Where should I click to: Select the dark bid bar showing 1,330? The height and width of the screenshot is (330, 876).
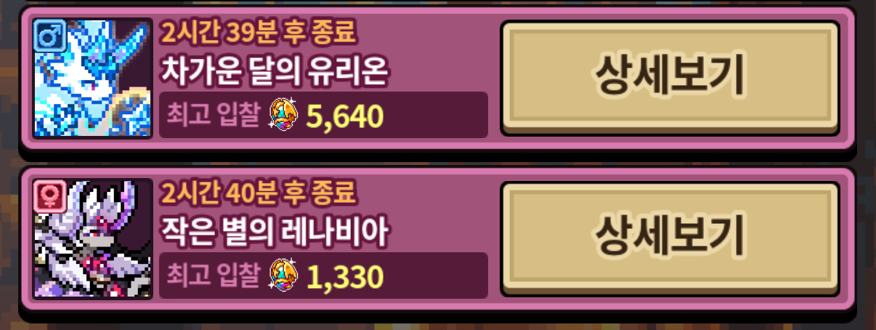point(323,275)
